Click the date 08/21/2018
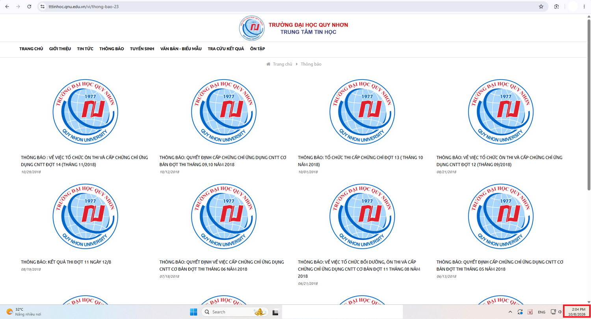 click(x=446, y=172)
